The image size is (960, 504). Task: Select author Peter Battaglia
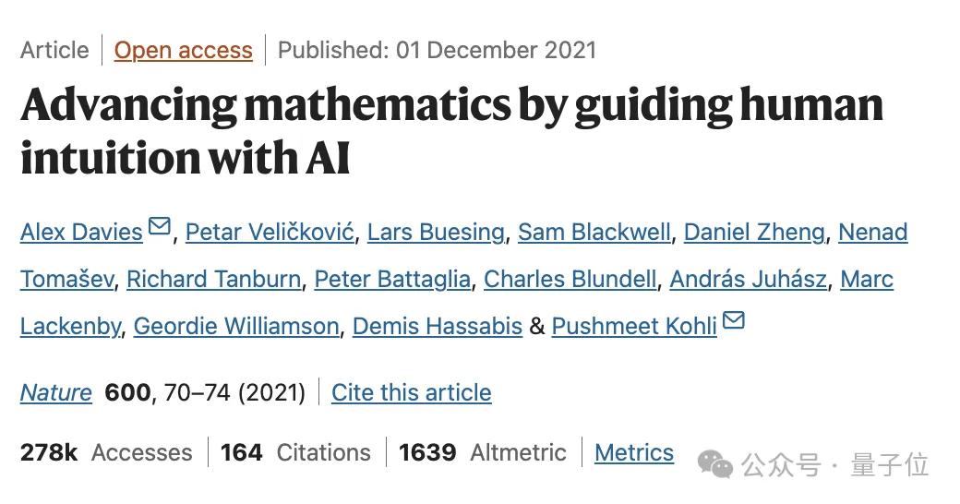[392, 280]
